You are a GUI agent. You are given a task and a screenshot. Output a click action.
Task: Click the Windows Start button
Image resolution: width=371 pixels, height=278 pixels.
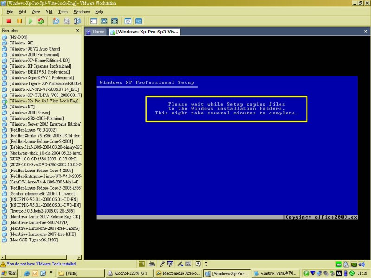pos(9,273)
